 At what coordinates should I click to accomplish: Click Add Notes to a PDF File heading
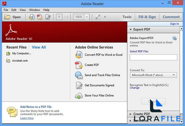tap(36, 107)
